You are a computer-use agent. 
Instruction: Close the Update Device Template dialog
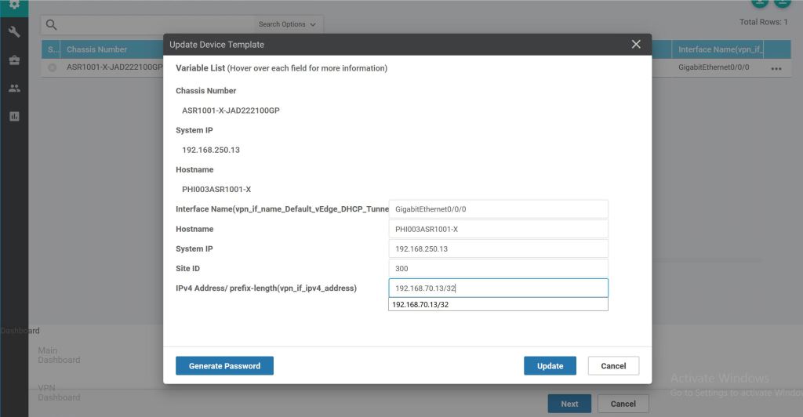point(636,45)
